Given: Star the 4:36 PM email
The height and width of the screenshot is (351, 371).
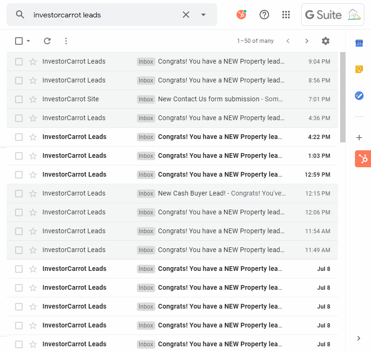Looking at the screenshot, I should tap(33, 118).
